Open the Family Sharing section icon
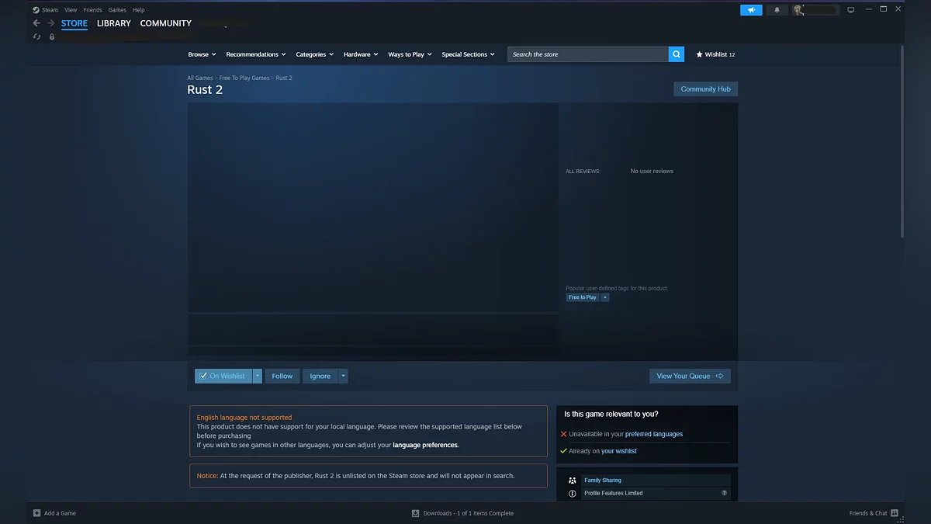 tap(572, 480)
